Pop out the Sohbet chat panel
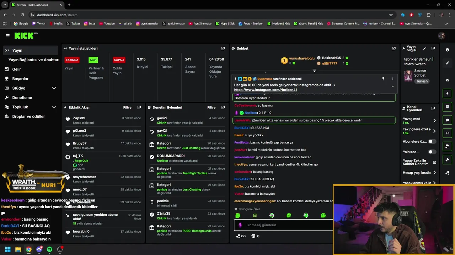 coord(394,49)
